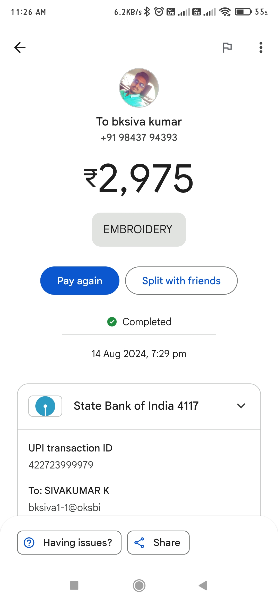
Task: Tap the Pay again button
Action: [80, 281]
